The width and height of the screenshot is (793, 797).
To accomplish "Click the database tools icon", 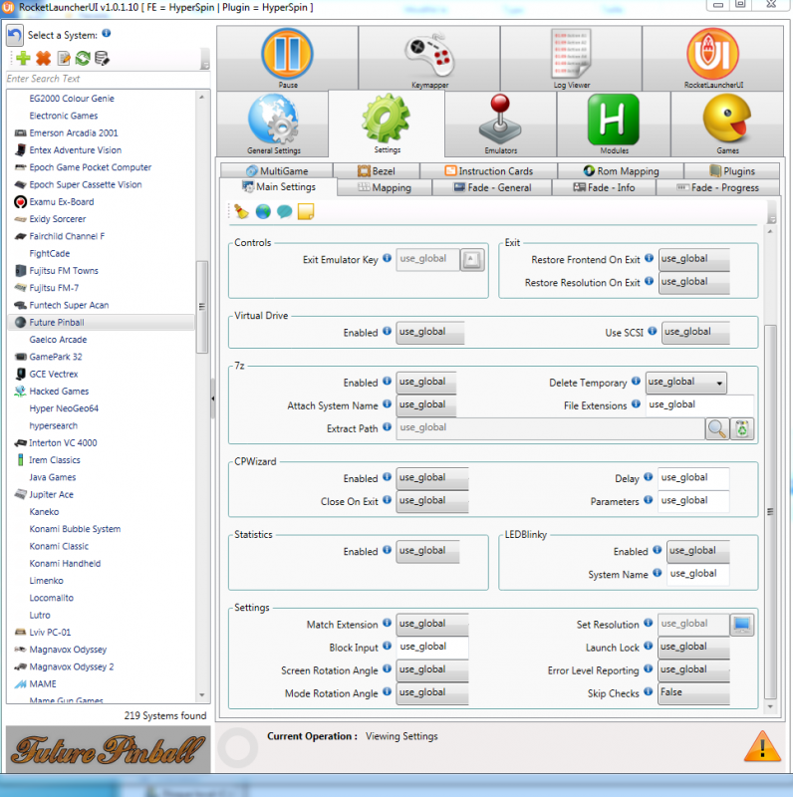I will [103, 58].
